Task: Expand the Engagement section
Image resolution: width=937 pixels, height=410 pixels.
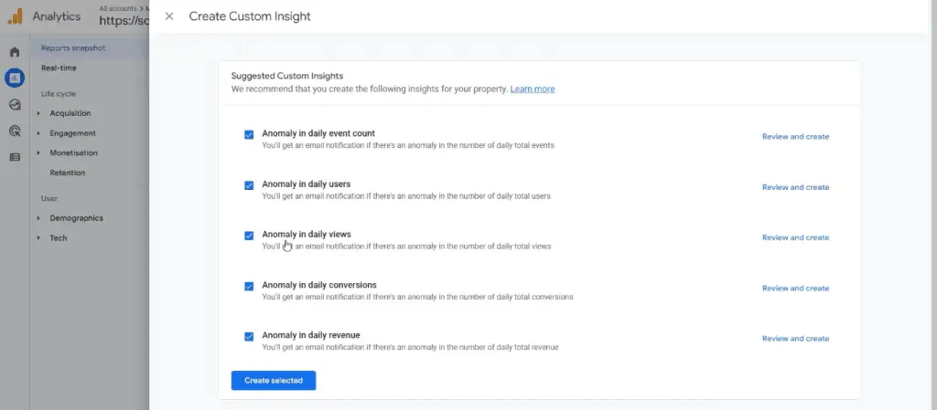Action: (38, 133)
